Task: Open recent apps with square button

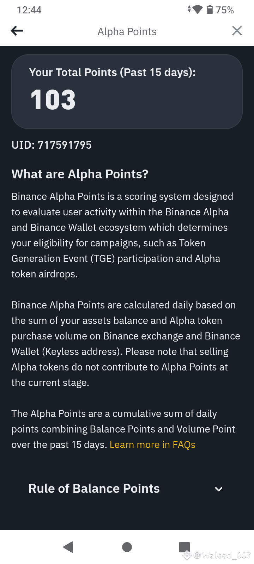Action: click(185, 547)
